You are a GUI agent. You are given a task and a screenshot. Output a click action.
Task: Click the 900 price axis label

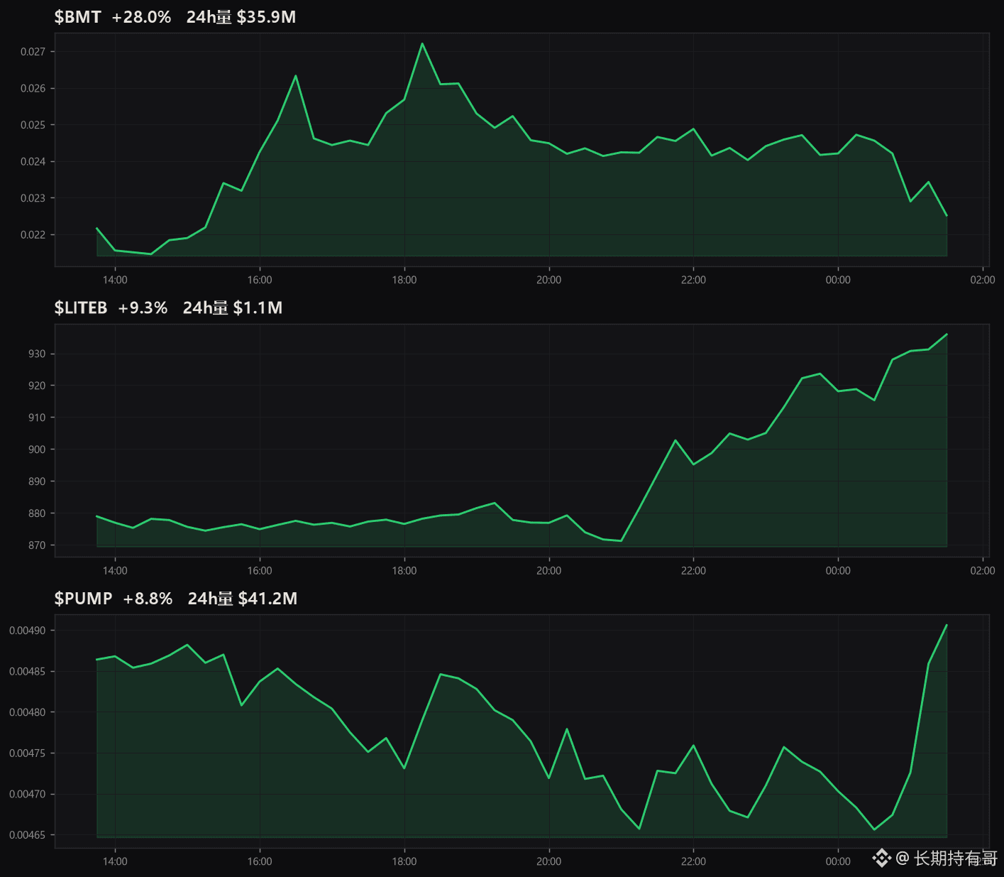37,450
